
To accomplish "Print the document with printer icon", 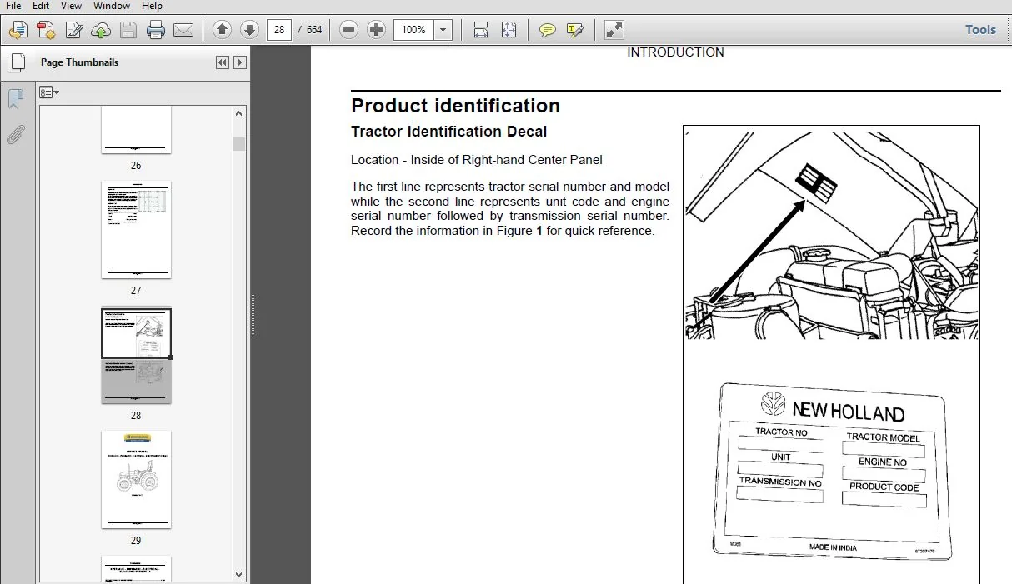I will tap(156, 30).
